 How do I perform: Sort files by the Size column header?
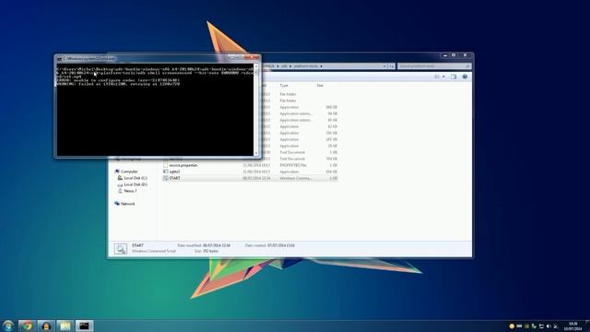click(x=320, y=86)
